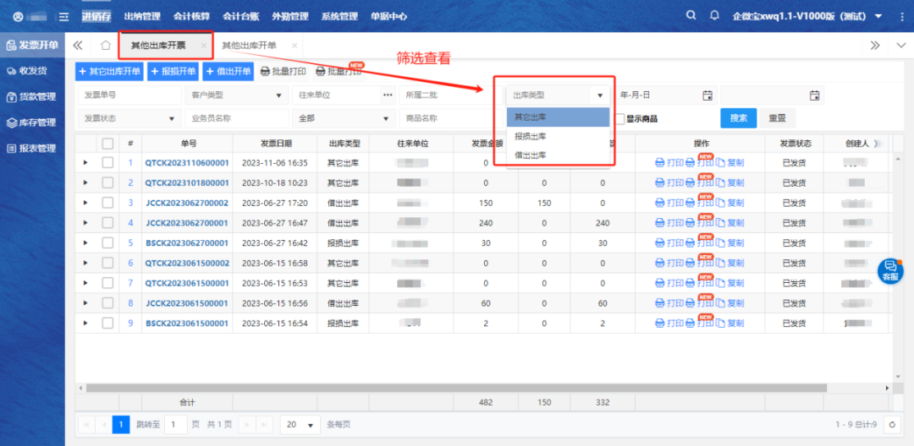Click the 跳转至 page number input
Viewport: 914px width, 446px height.
(175, 425)
